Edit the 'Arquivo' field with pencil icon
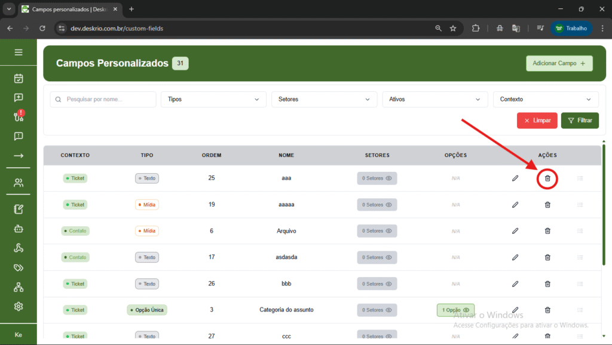This screenshot has height=345, width=612. click(515, 231)
